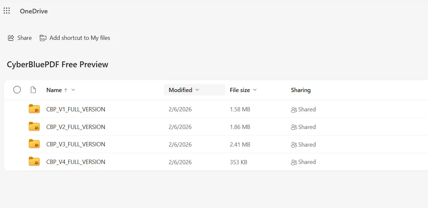This screenshot has width=428, height=208.
Task: Toggle the select all items circle
Action: click(17, 90)
